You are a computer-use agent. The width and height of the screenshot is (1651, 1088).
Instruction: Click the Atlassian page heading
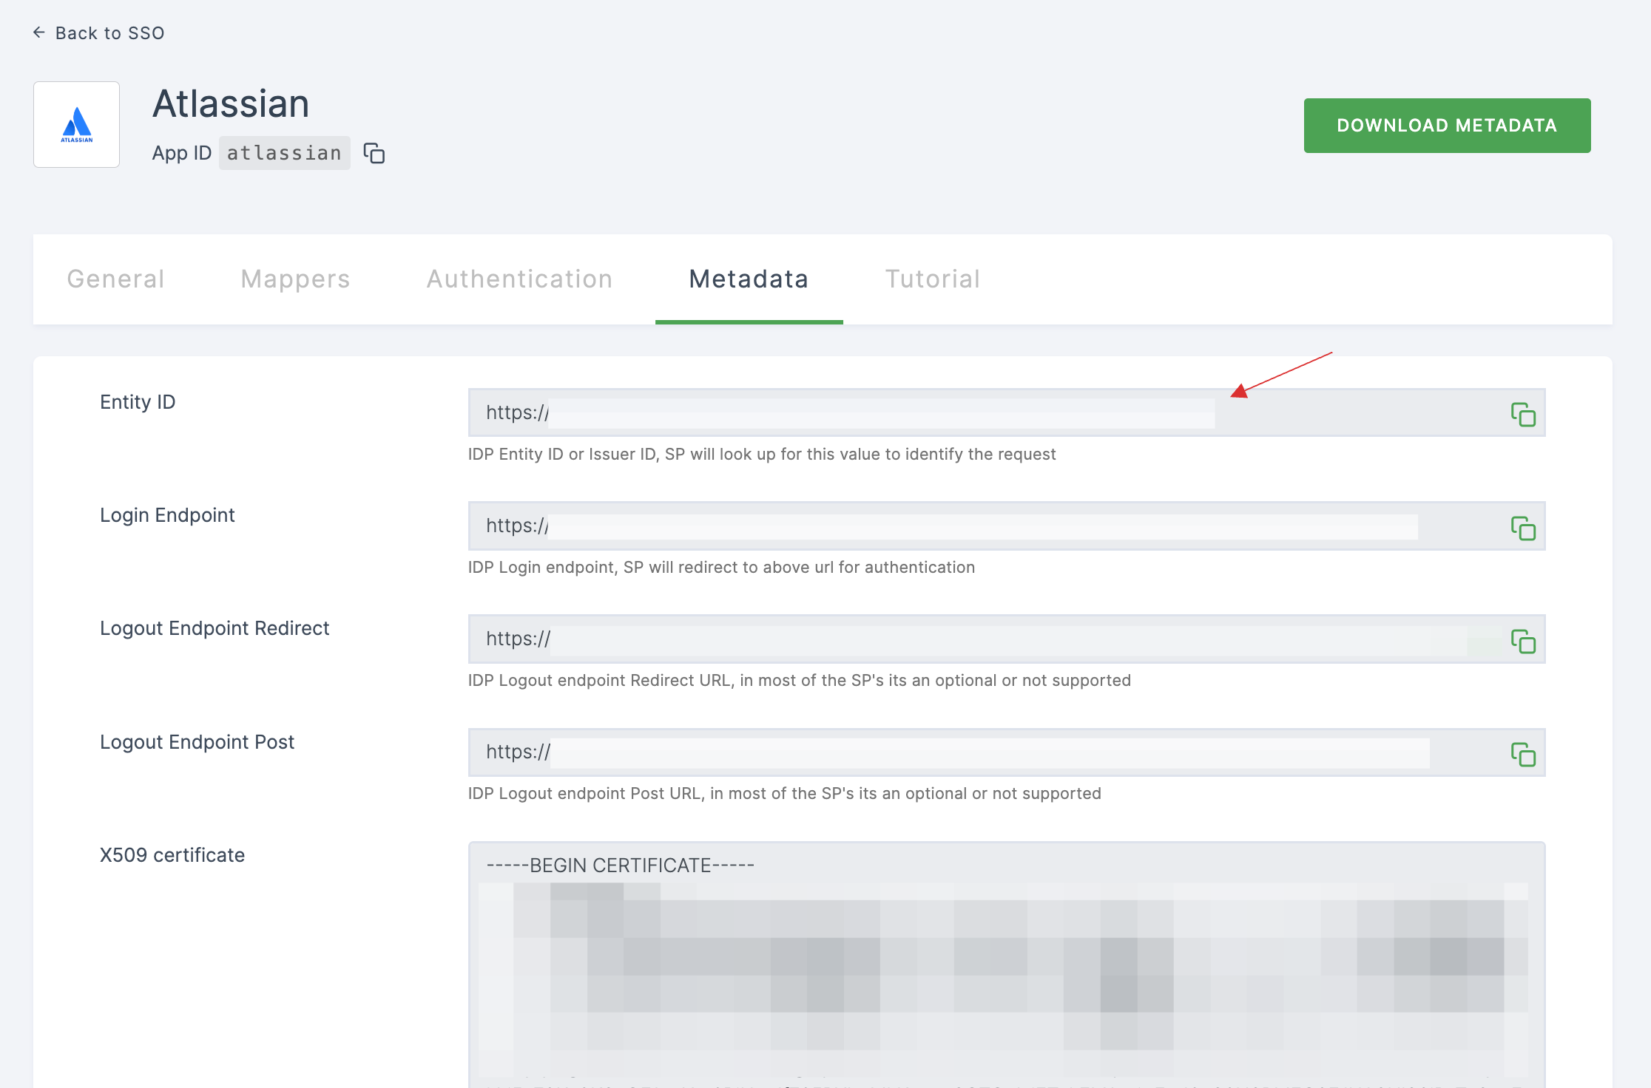[x=231, y=103]
